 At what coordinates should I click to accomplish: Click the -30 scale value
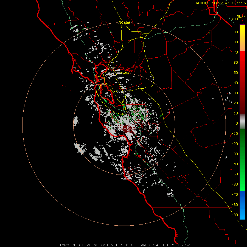click(x=235, y=154)
